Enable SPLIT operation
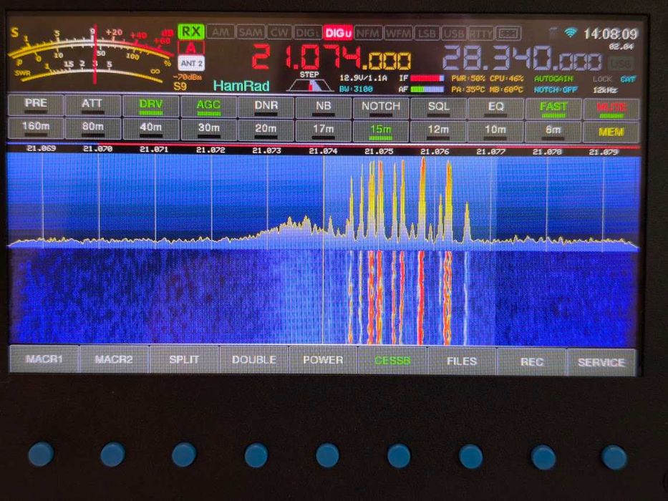The width and height of the screenshot is (668, 501). click(184, 360)
